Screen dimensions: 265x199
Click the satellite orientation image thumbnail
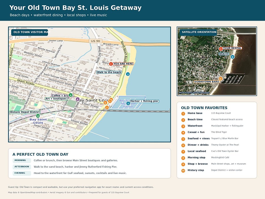click(217, 61)
